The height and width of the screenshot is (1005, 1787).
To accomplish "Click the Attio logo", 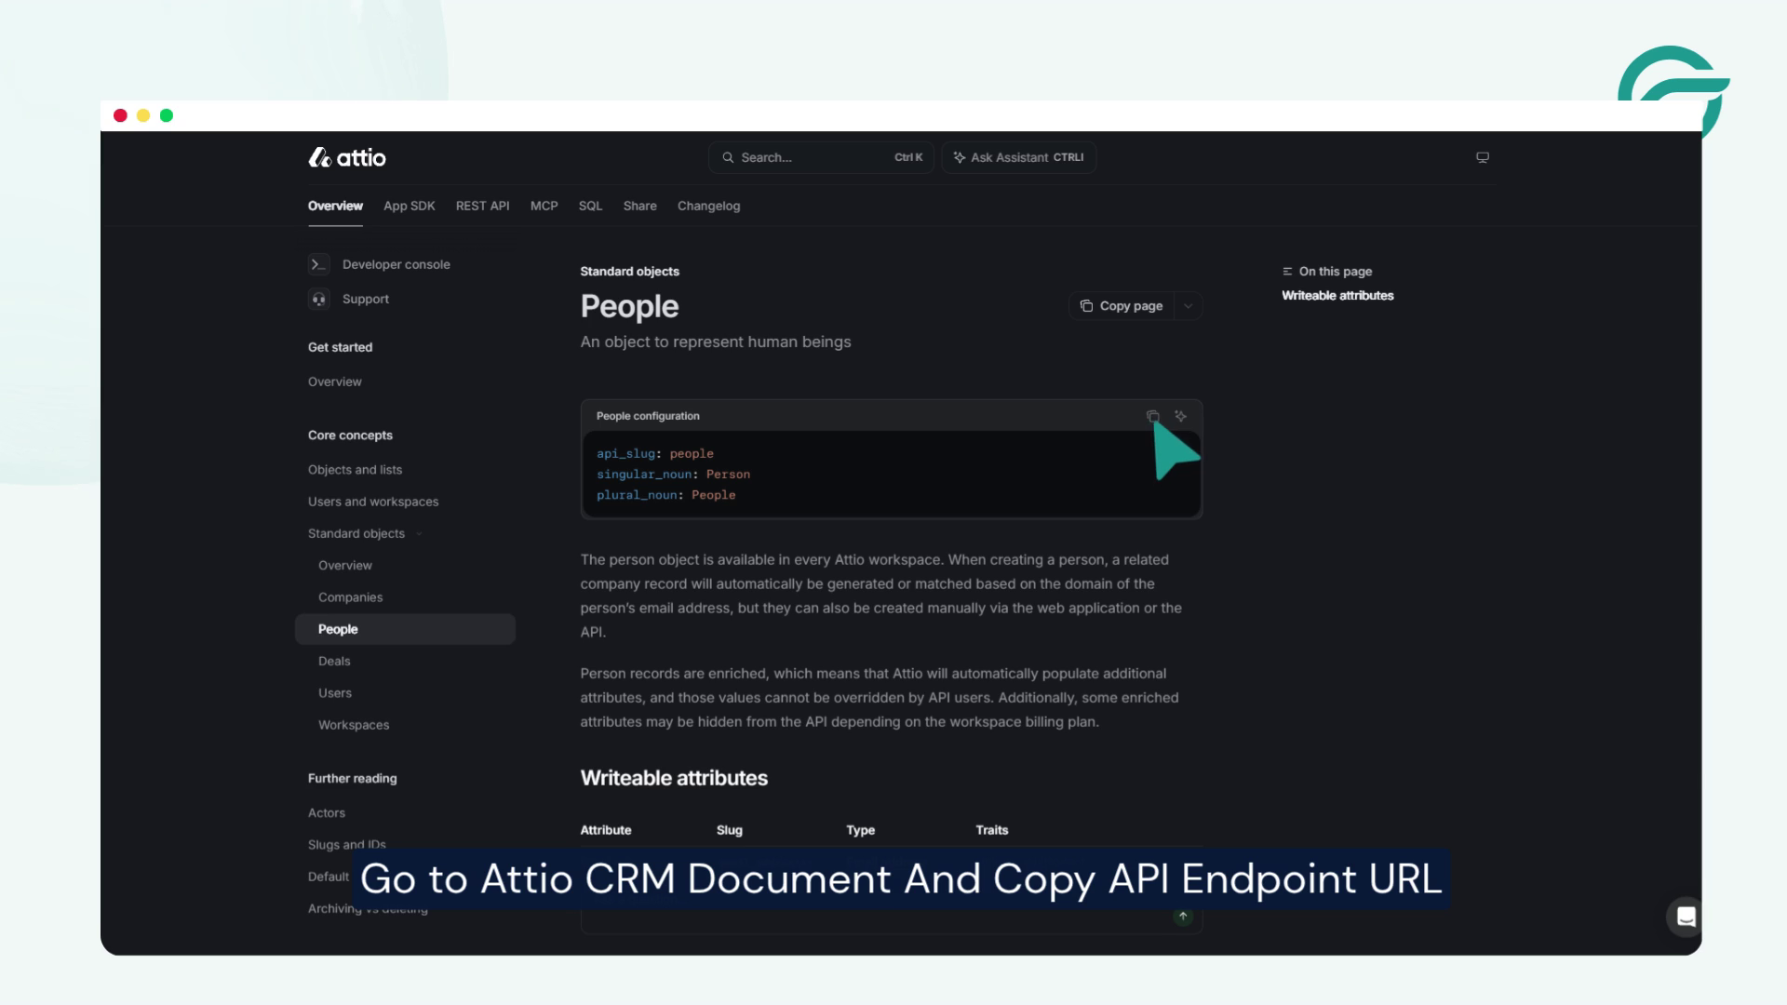I will coord(347,157).
